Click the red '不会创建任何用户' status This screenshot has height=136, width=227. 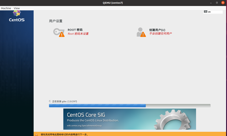tap(160, 34)
